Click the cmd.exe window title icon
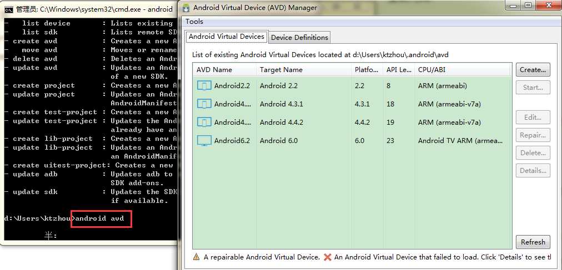The width and height of the screenshot is (562, 270). coord(9,9)
